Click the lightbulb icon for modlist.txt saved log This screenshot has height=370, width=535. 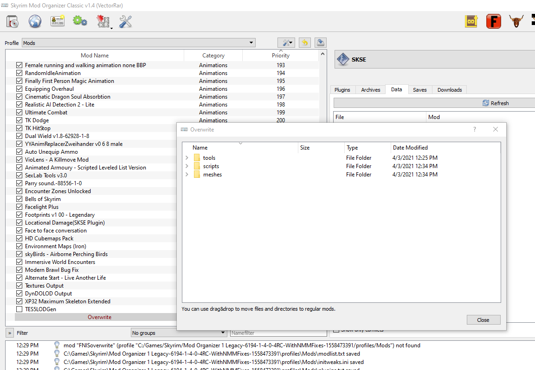coord(57,354)
